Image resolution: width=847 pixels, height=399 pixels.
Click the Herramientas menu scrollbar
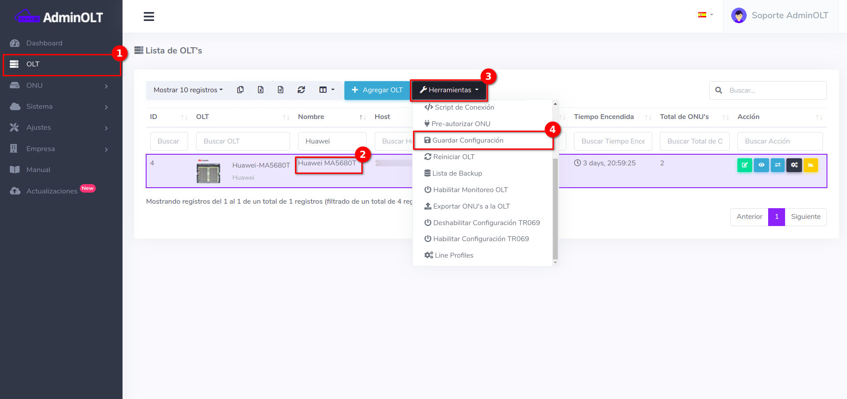click(x=555, y=209)
